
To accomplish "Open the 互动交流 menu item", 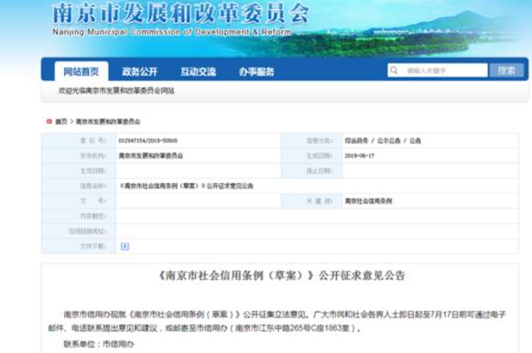I will [x=199, y=71].
